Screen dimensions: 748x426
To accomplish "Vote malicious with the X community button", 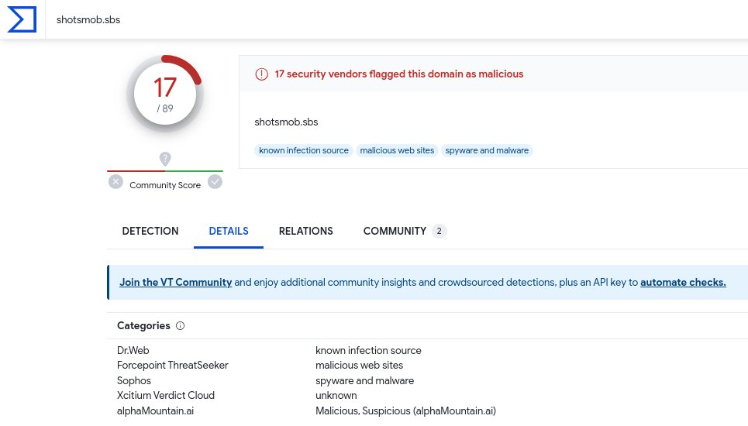I will 115,181.
